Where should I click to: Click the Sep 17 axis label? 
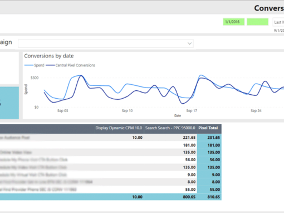192,111
